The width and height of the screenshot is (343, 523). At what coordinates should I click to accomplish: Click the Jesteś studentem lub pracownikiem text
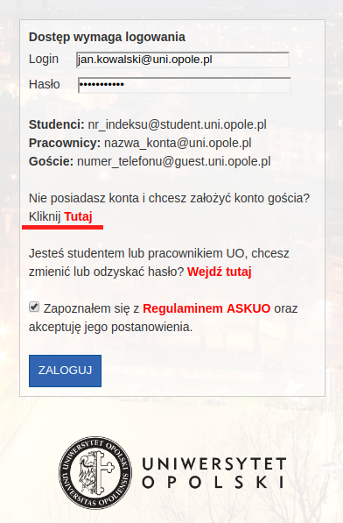pos(159,253)
